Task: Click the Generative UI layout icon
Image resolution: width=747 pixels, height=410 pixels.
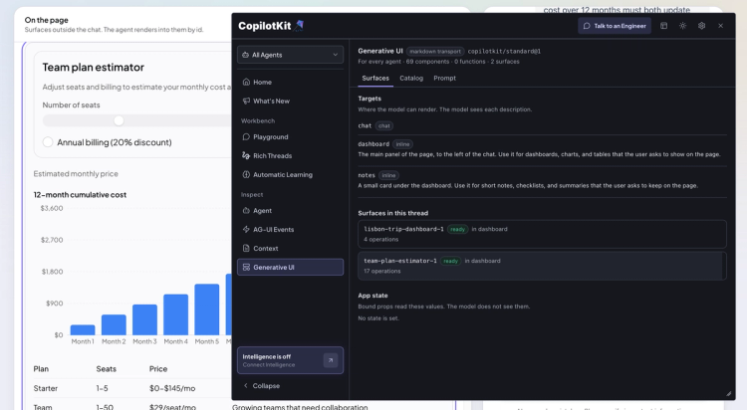Action: click(246, 267)
